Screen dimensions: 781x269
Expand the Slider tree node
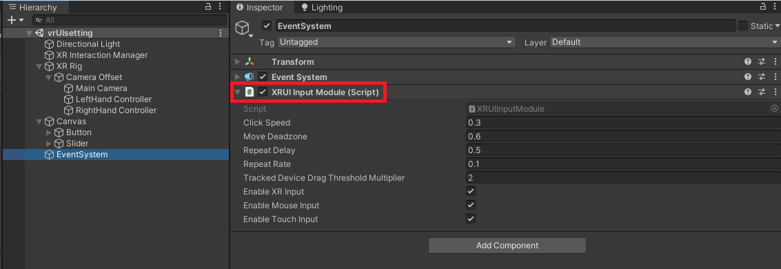click(x=48, y=143)
